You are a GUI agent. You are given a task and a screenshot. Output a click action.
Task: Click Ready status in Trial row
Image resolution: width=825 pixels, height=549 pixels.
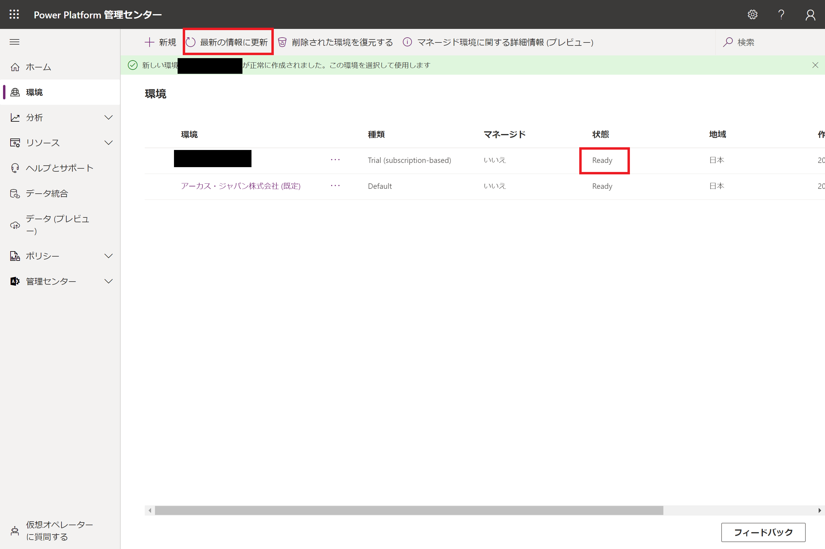[602, 160]
